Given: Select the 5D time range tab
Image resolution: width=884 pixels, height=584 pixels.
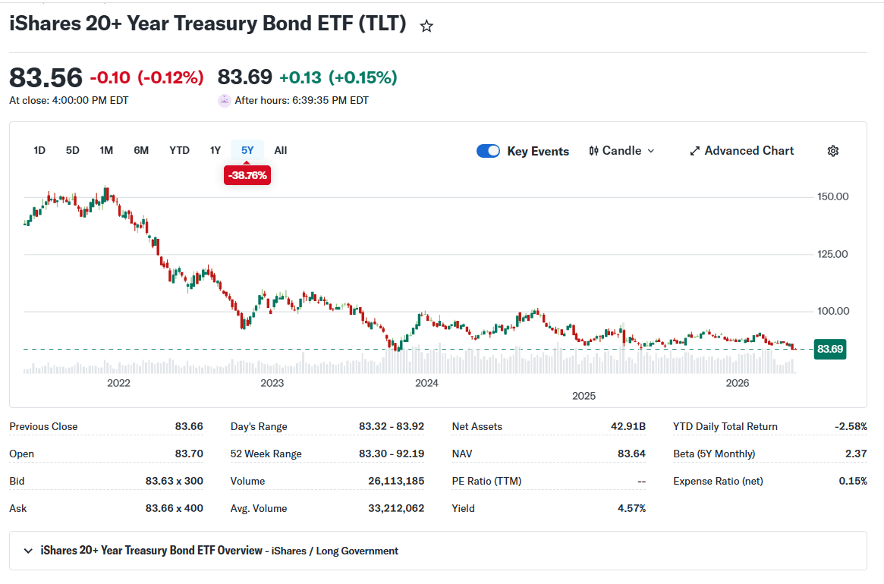Looking at the screenshot, I should [x=73, y=150].
